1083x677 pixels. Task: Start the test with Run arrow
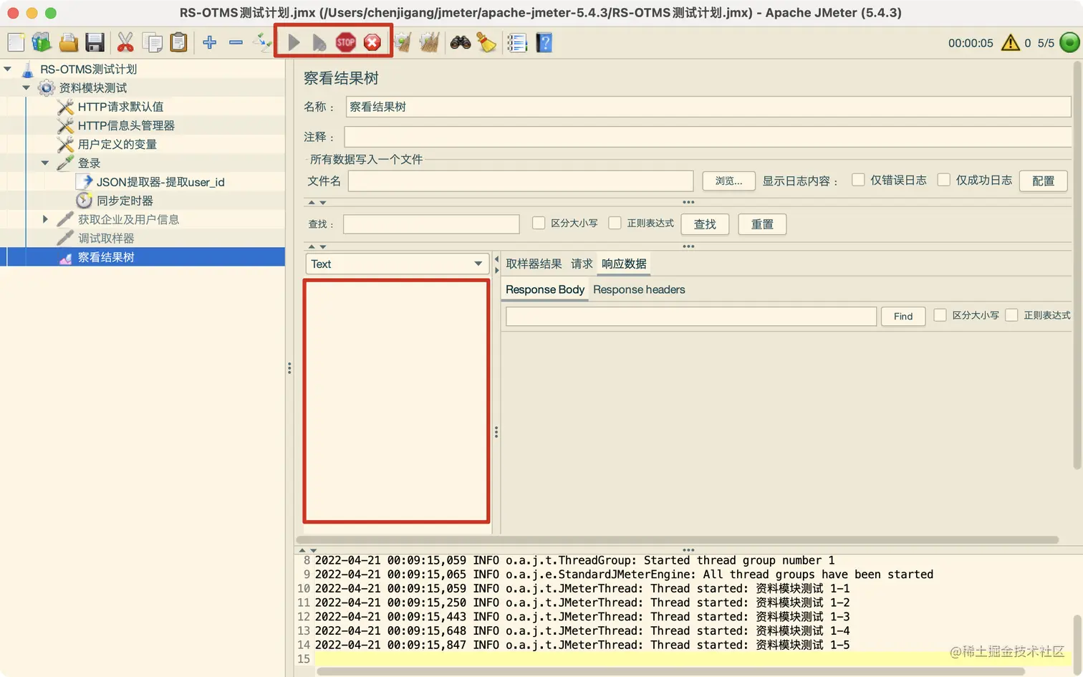[294, 42]
